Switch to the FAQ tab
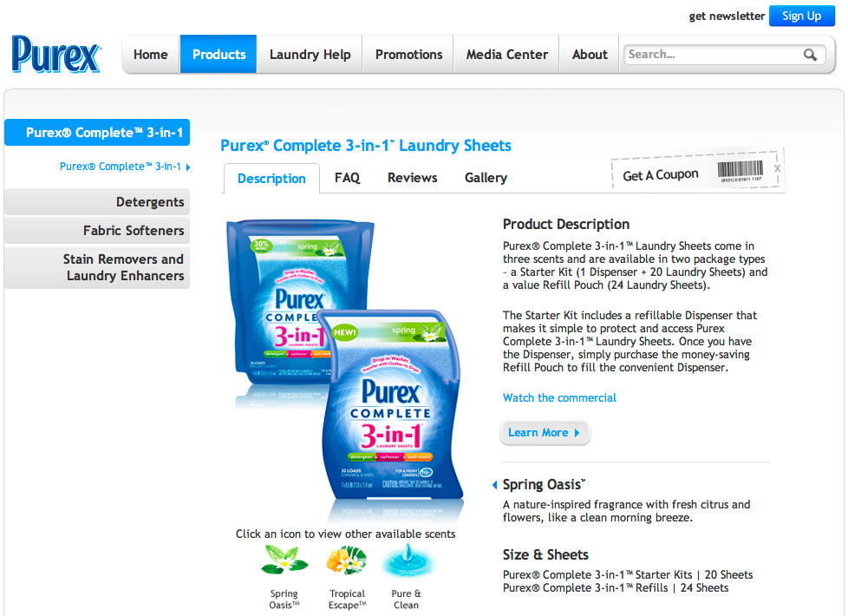848x616 pixels. coord(347,178)
